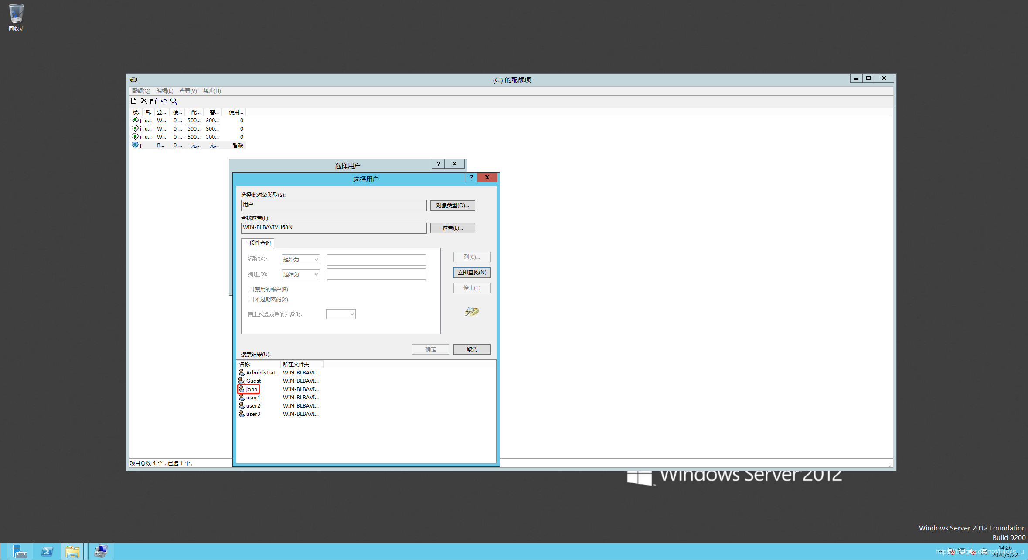Click the undo arrow toolbar icon
Viewport: 1028px width, 560px height.
[164, 101]
